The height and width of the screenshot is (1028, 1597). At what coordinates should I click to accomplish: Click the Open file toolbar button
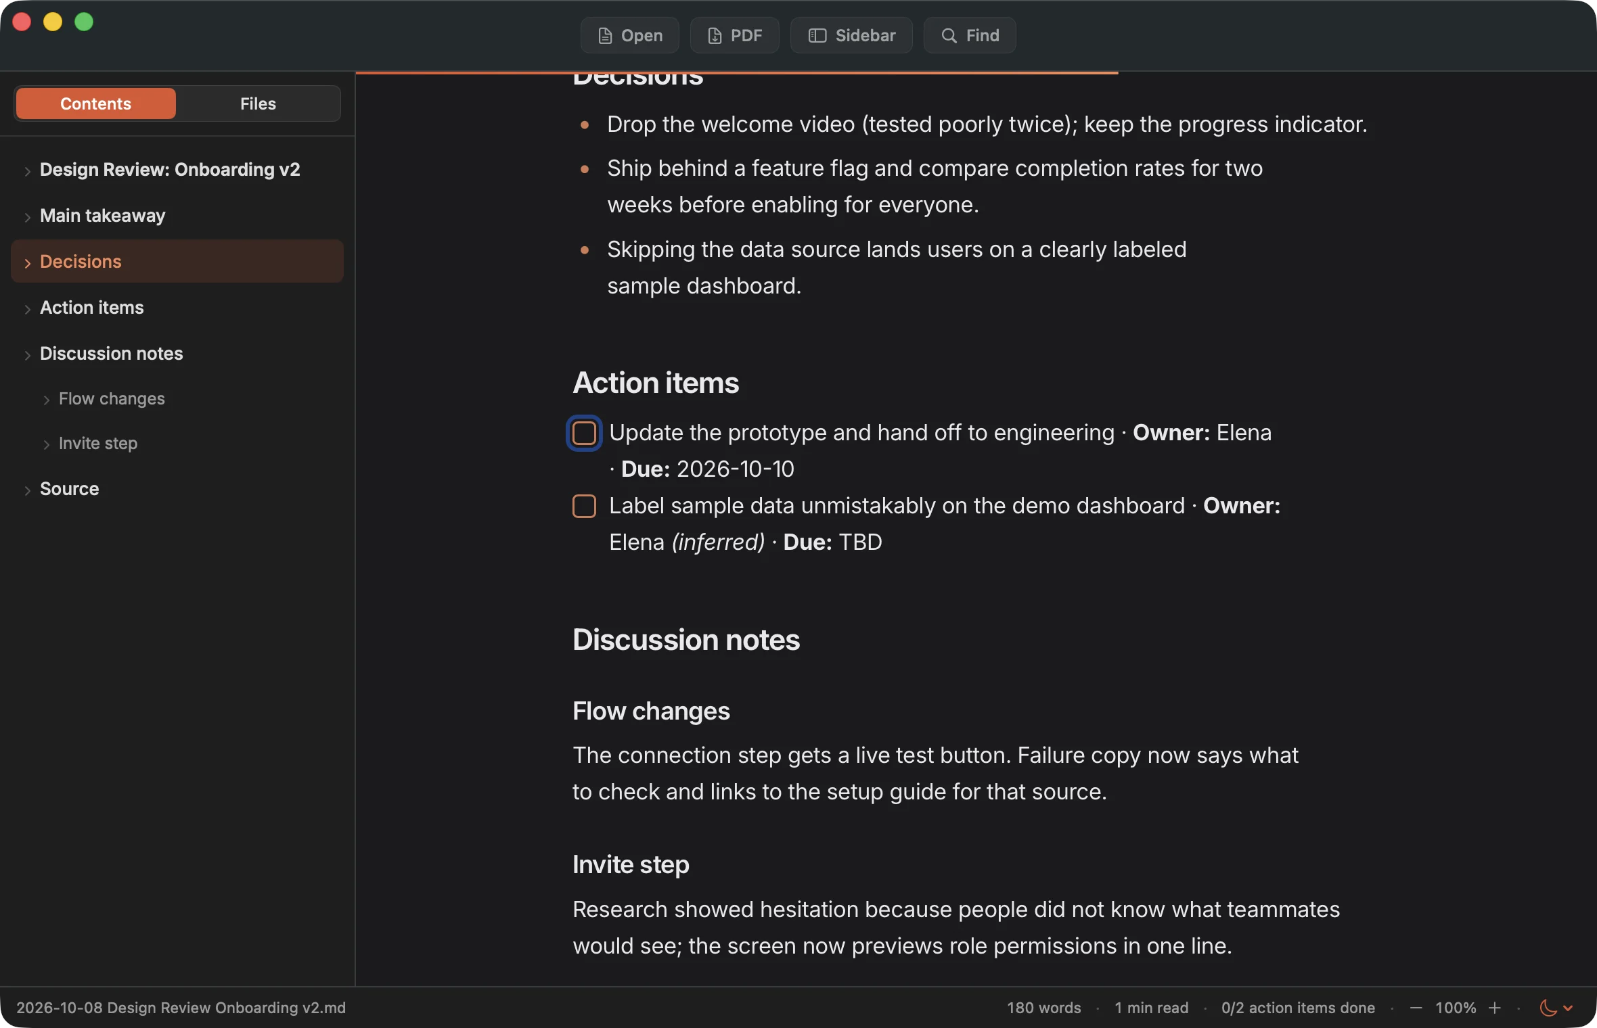pyautogui.click(x=630, y=35)
